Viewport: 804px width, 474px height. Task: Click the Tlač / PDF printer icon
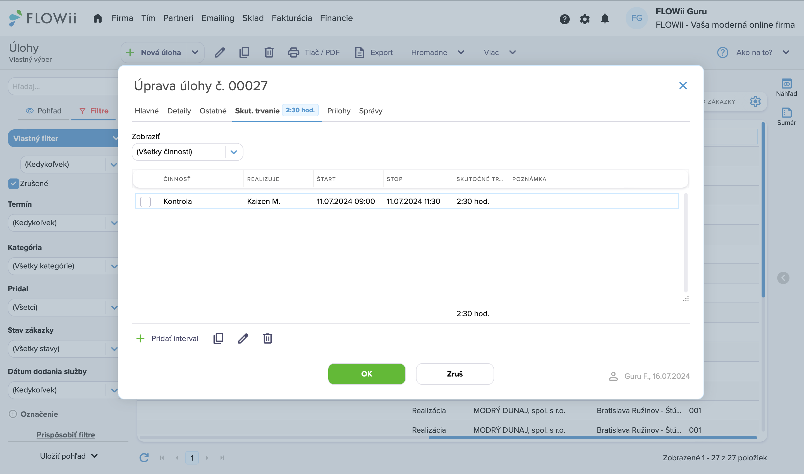293,53
